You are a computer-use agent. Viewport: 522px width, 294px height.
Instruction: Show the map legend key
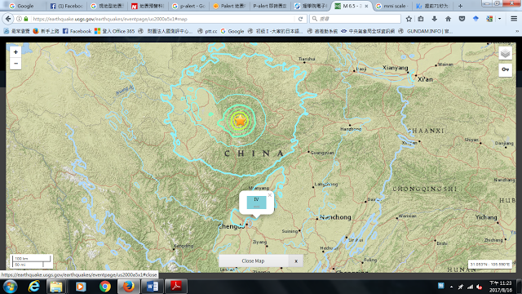point(505,69)
